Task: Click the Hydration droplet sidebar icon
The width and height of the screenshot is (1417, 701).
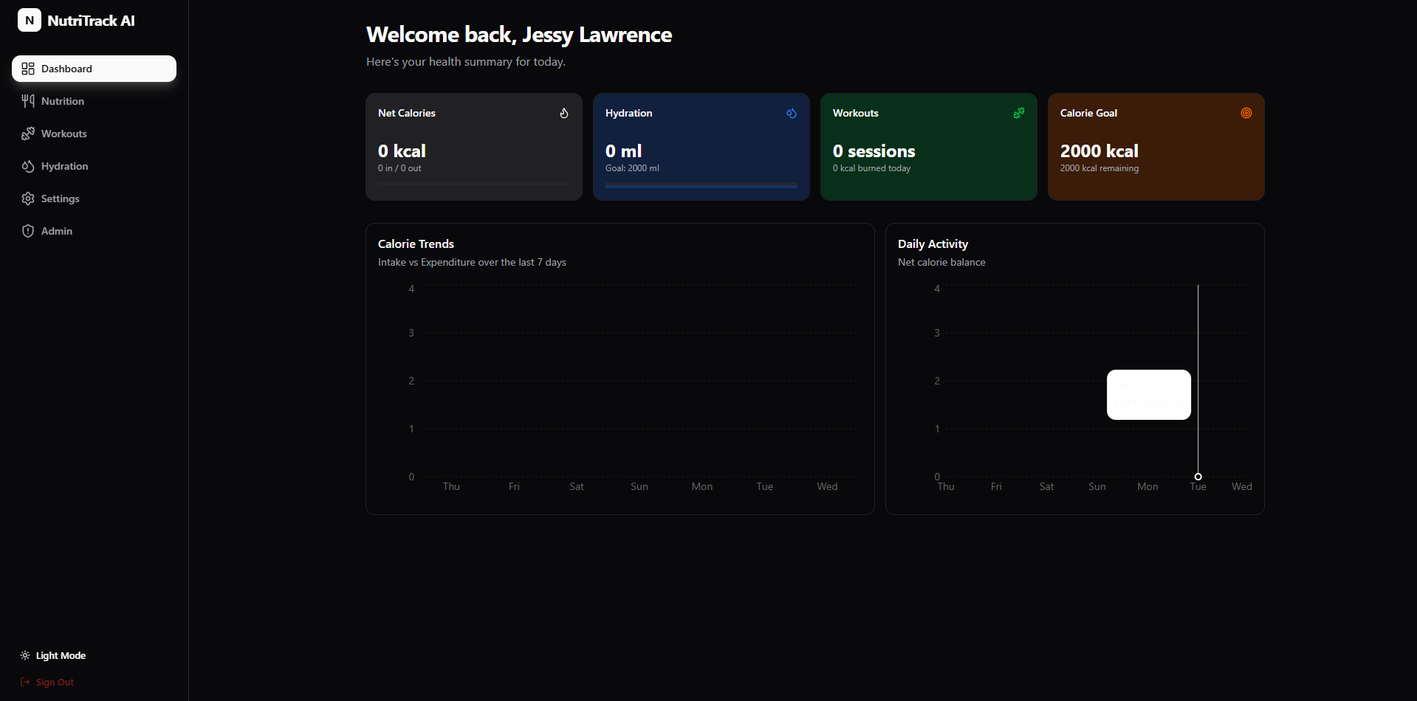Action: click(x=28, y=166)
